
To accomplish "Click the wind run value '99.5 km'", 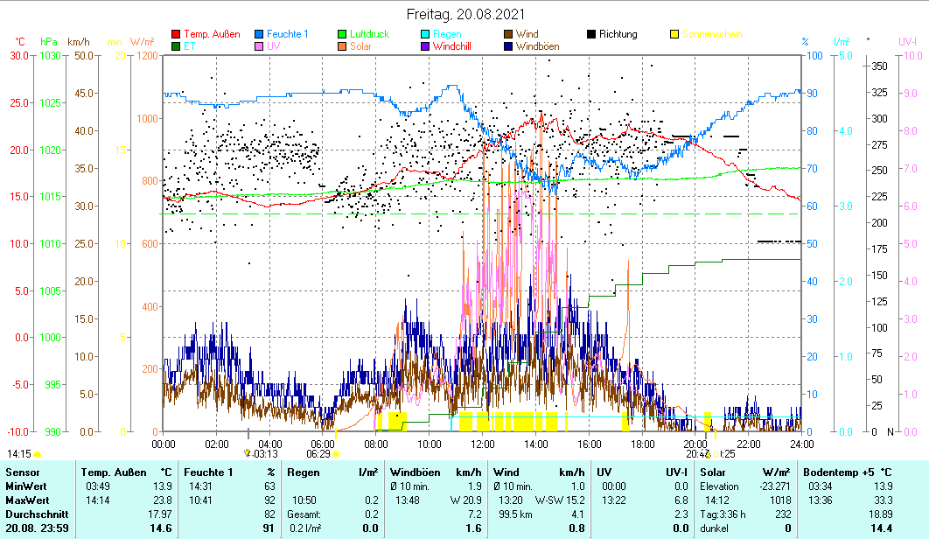I will 515,514.
